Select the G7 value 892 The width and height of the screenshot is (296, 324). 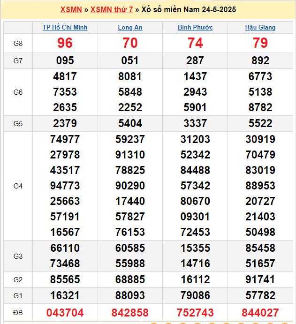[x=260, y=60]
